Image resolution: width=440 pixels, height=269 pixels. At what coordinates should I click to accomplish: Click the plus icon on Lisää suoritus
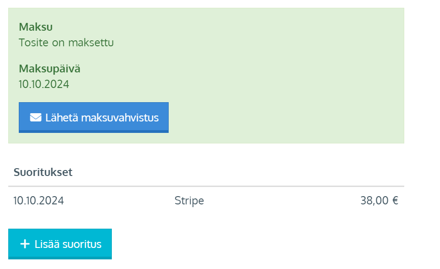25,244
